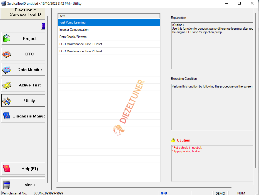Image resolution: width=259 pixels, height=195 pixels.
Task: Click the DTC icon in sidebar
Action: 7,54
